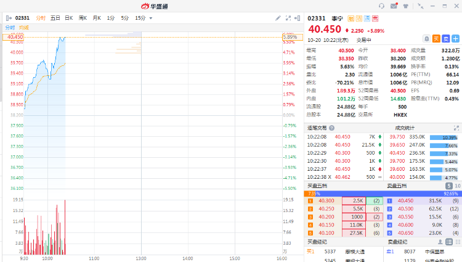462x262 pixels.
Task: Click the 卖盘经纪 panel header
Action: pos(397,242)
